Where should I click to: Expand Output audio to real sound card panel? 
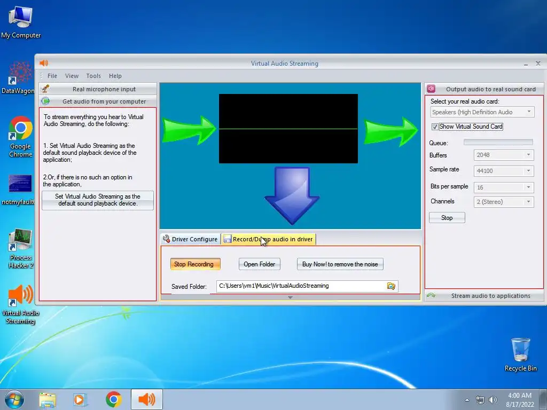click(x=484, y=89)
